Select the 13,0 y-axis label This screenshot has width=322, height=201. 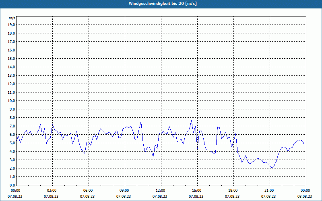[12, 76]
